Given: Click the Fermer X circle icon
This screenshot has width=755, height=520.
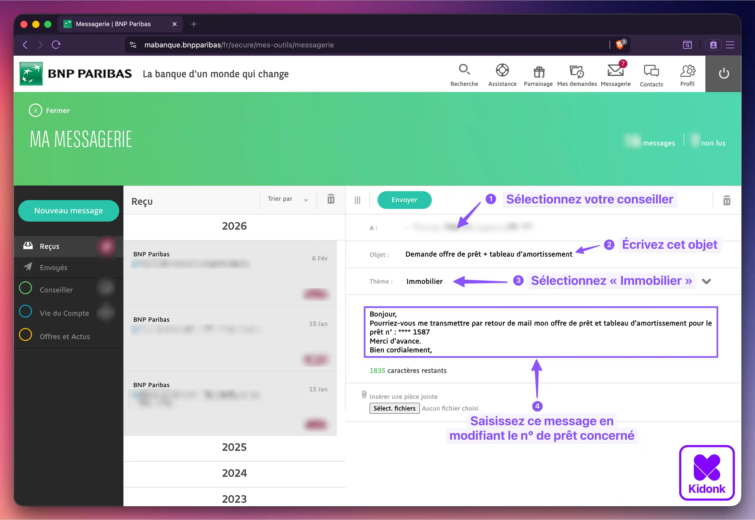Looking at the screenshot, I should (x=36, y=110).
